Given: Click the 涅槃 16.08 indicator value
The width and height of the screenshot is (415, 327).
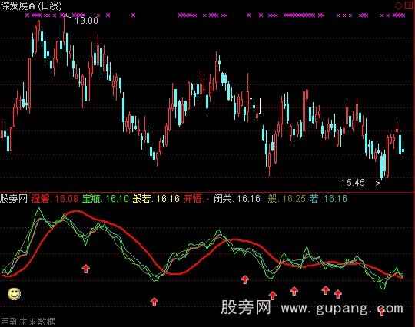Looking at the screenshot, I should tap(55, 199).
